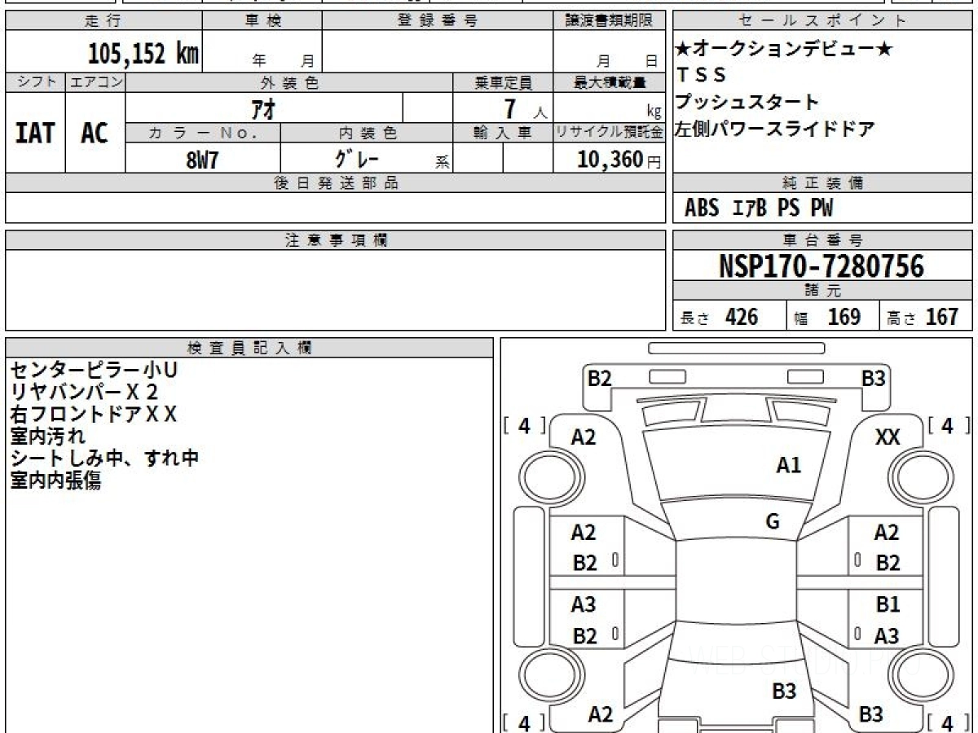Image resolution: width=978 pixels, height=733 pixels.
Task: Select the リヤバンパーX2 inspector note
Action: coord(84,392)
